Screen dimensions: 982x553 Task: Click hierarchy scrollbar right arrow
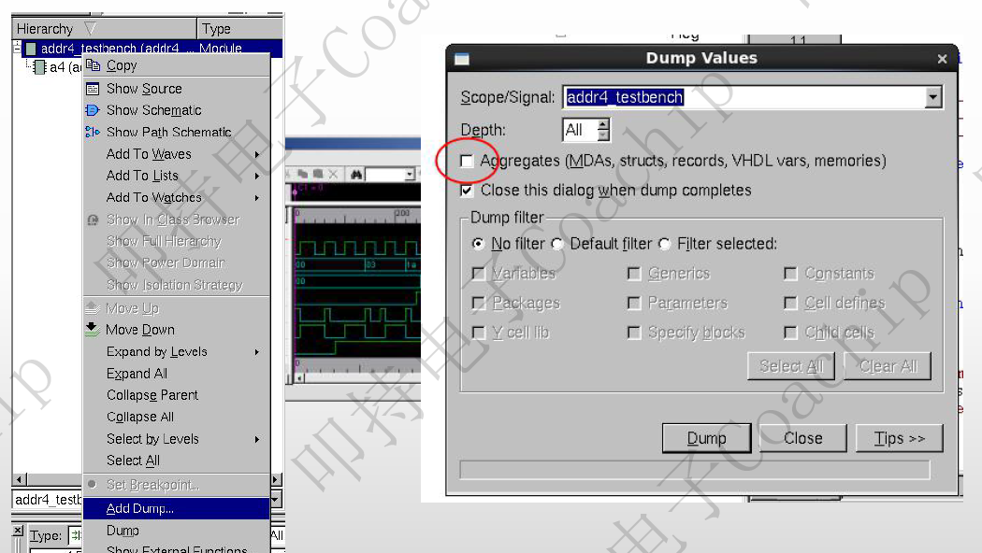[x=276, y=479]
